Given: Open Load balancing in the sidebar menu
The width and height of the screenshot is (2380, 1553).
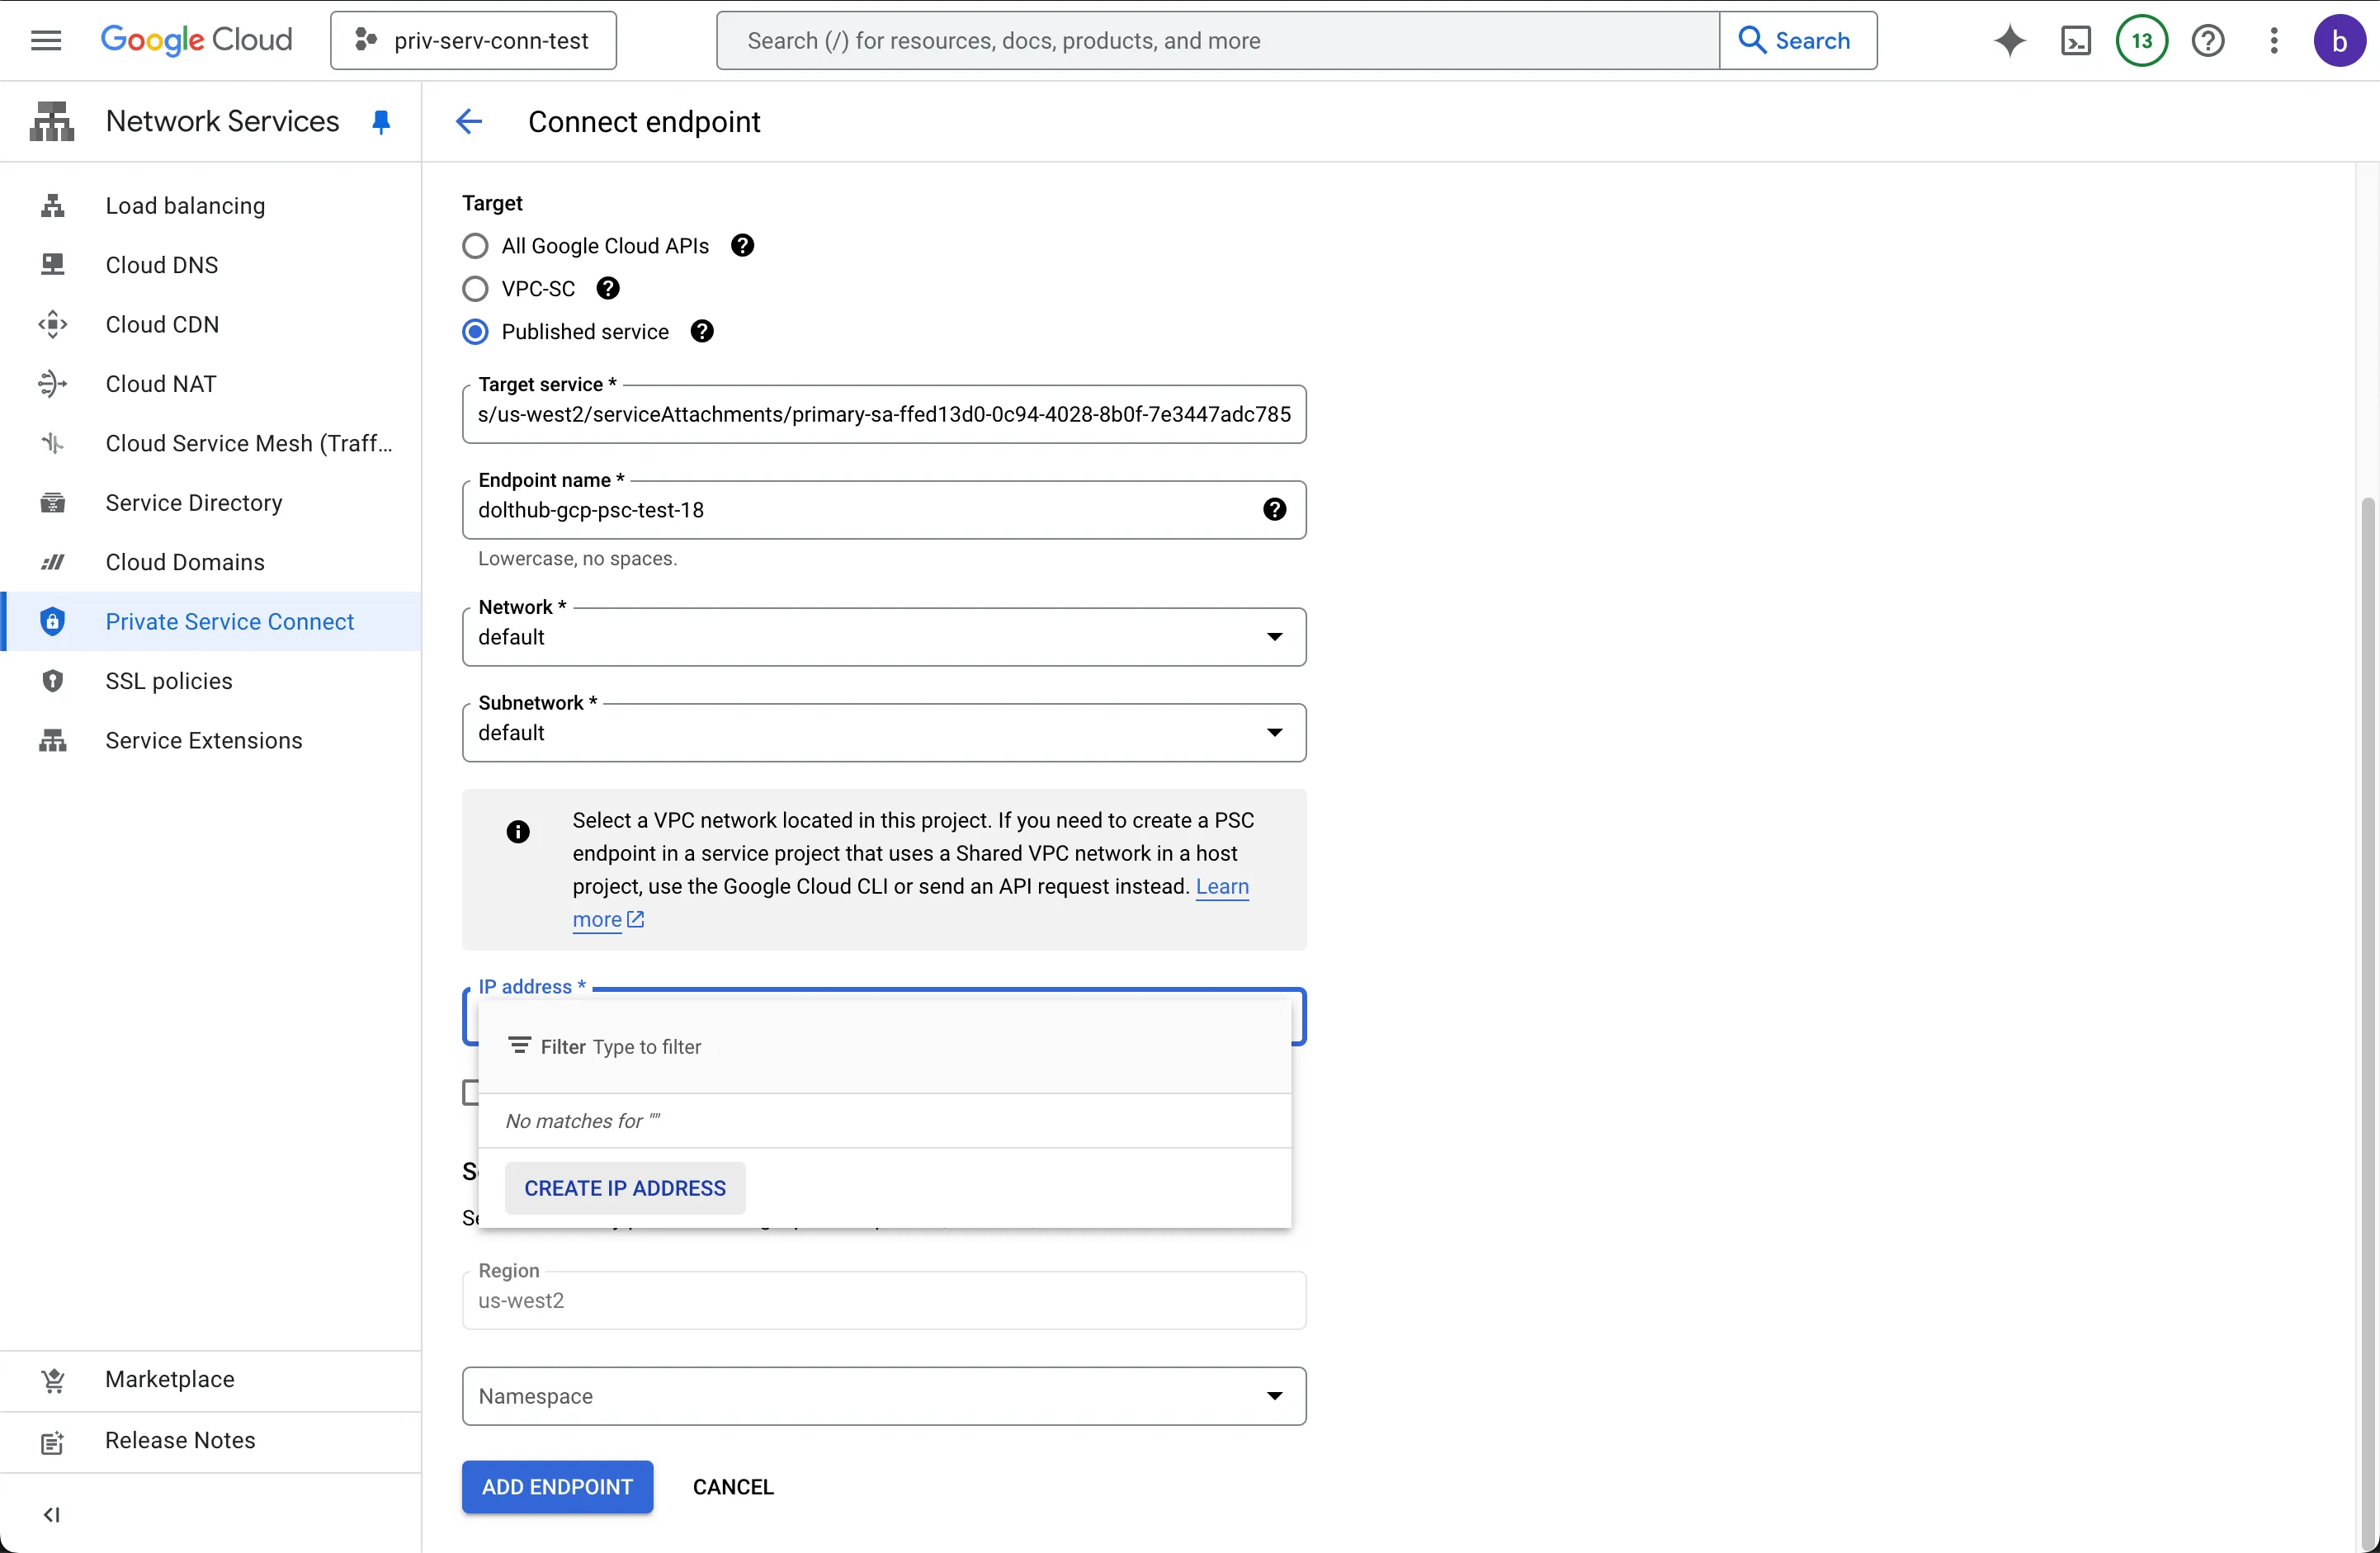Looking at the screenshot, I should coord(185,206).
